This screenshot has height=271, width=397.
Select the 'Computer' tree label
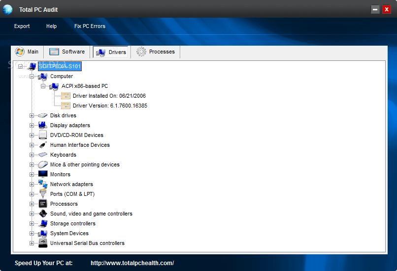62,76
